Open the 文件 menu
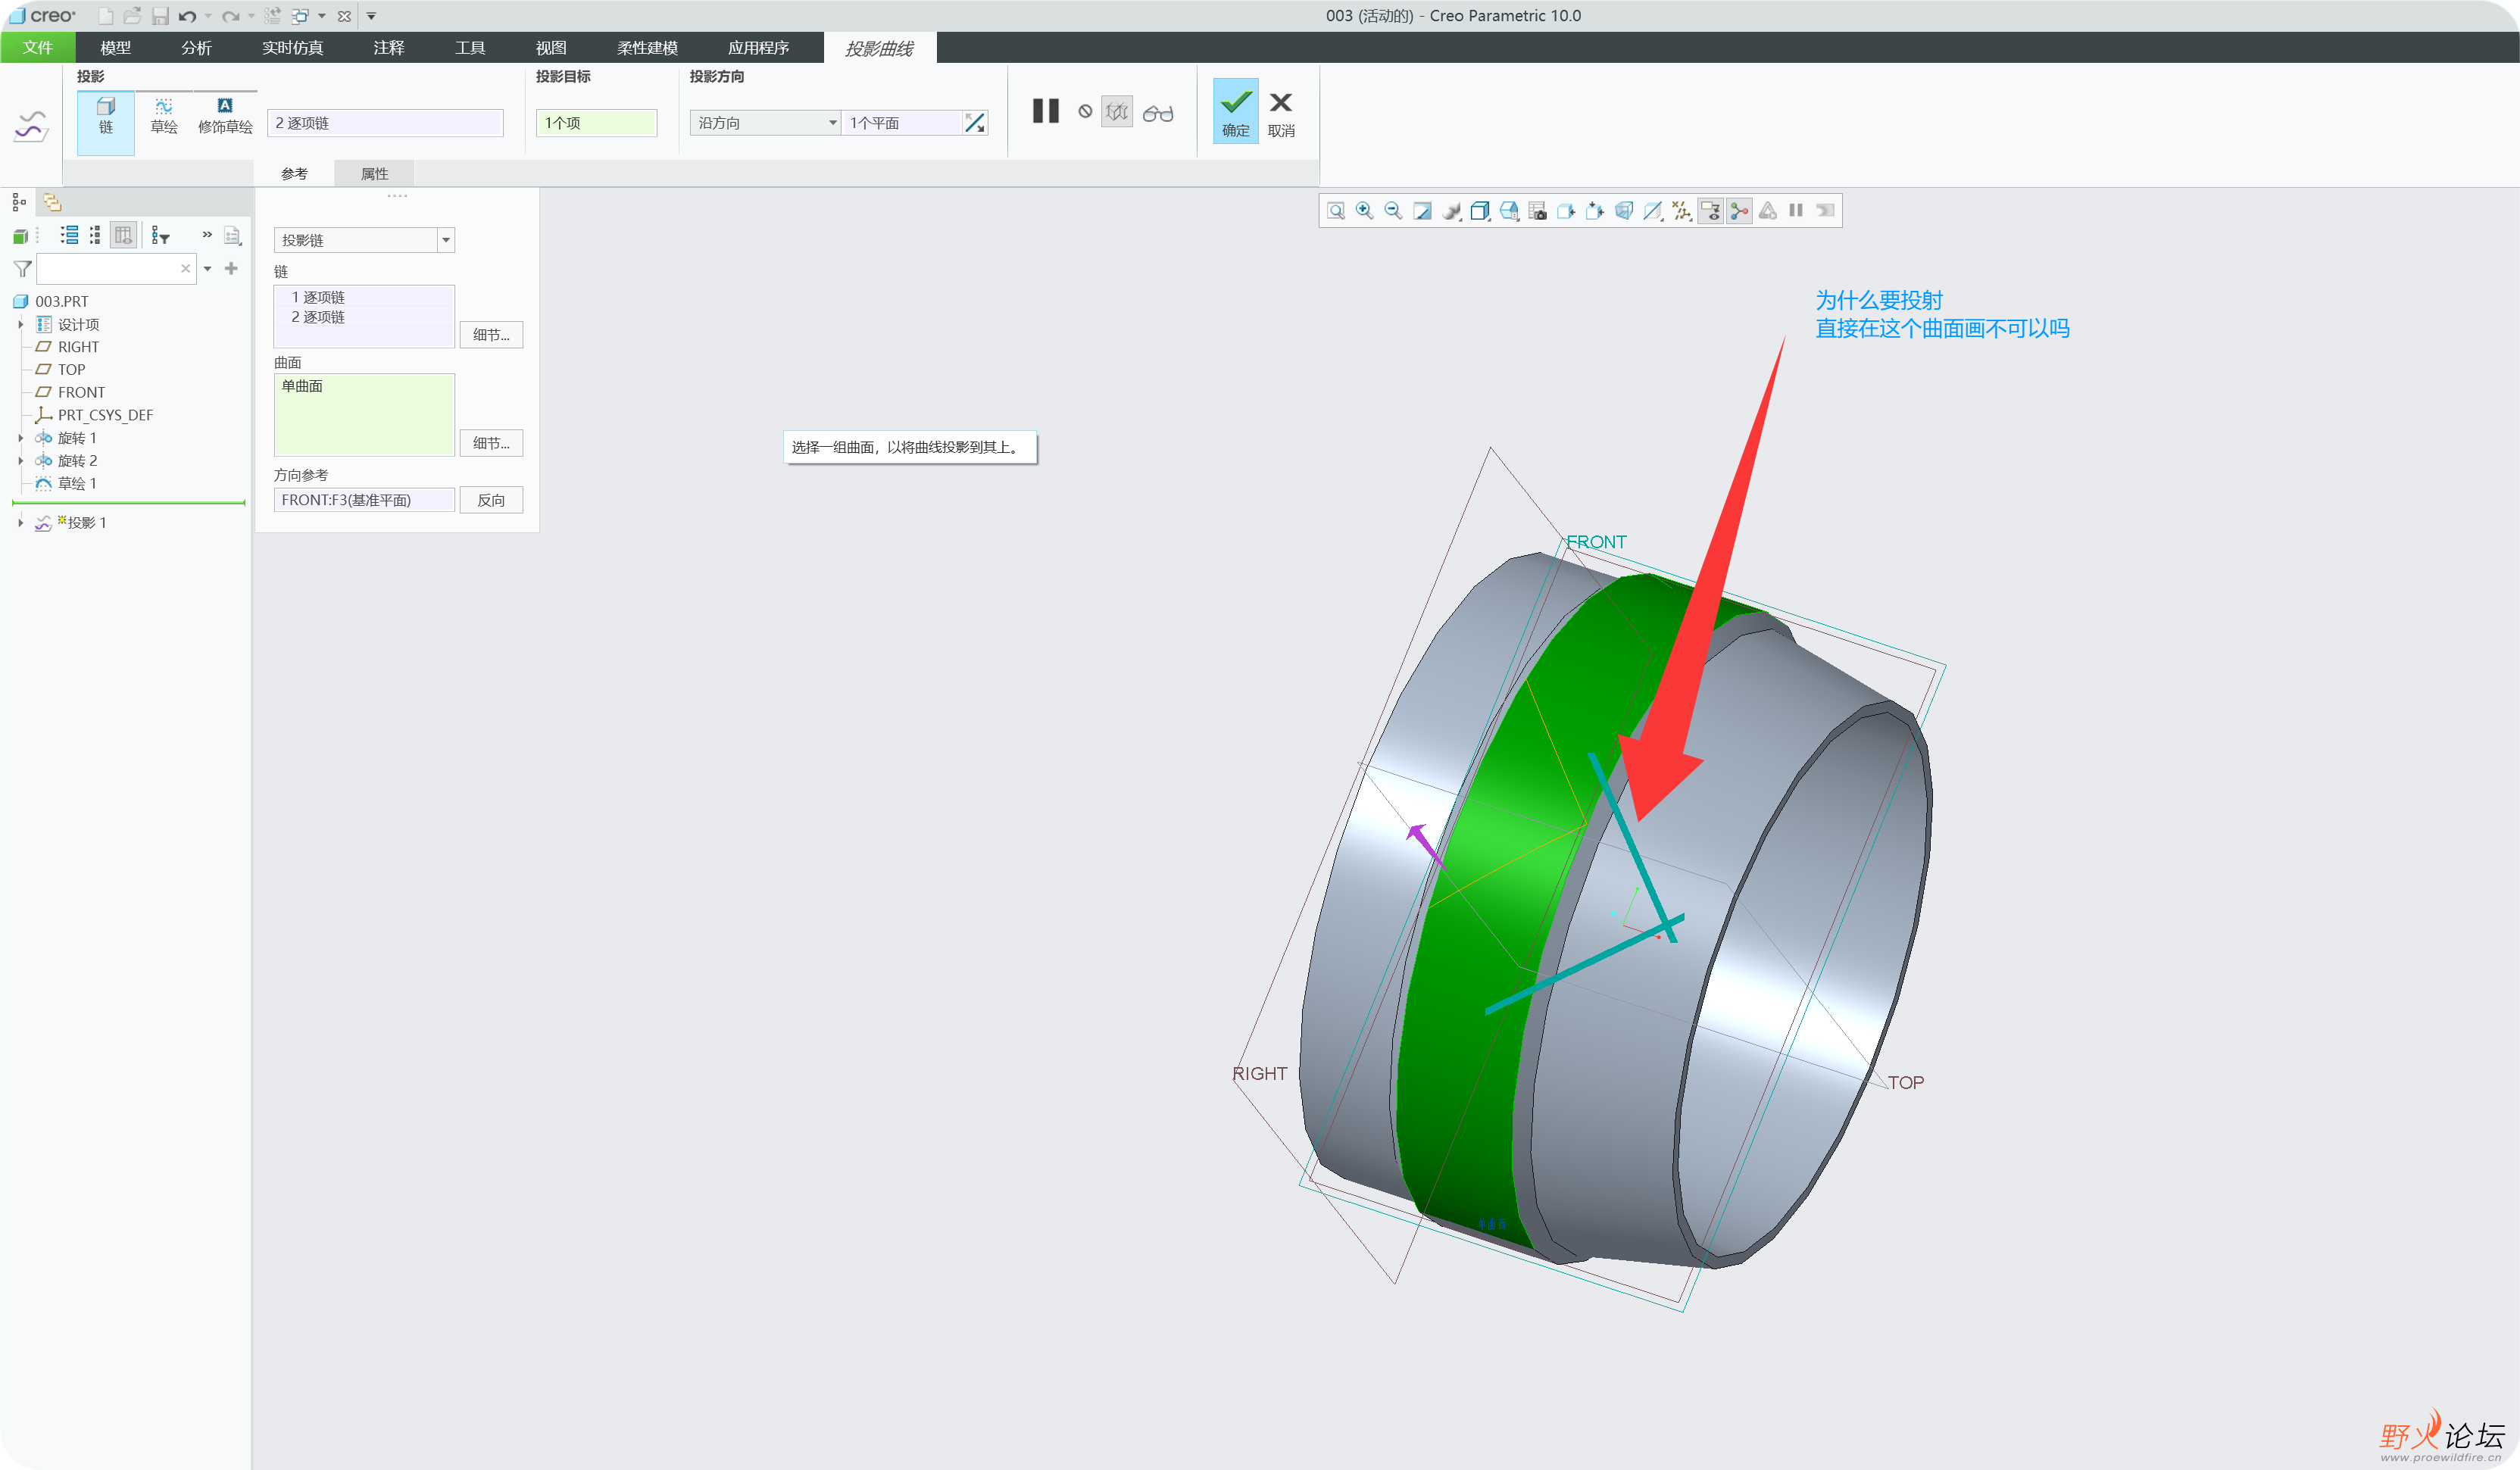Image resolution: width=2520 pixels, height=1470 pixels. (x=38, y=47)
